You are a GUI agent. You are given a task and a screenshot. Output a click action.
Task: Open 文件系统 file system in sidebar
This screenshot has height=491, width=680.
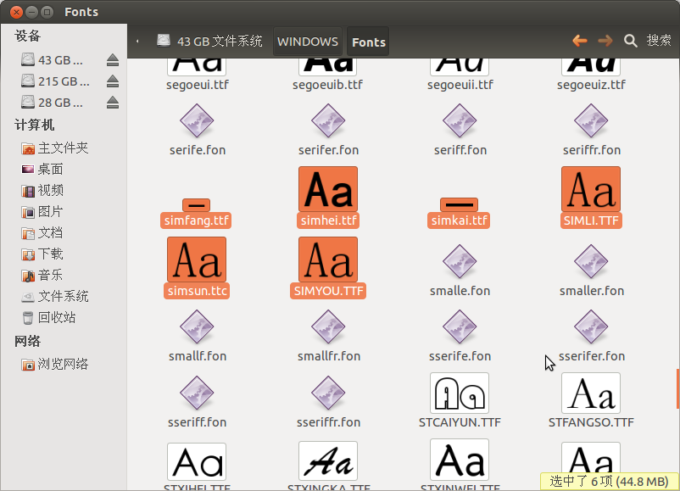click(x=55, y=296)
